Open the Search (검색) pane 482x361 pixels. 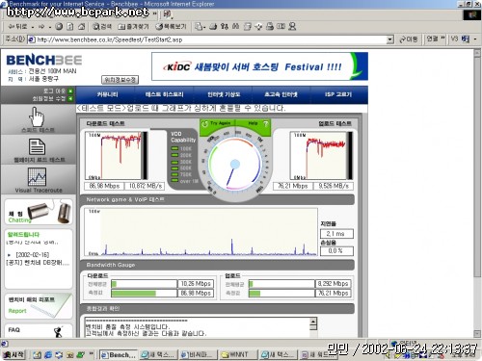[102, 27]
